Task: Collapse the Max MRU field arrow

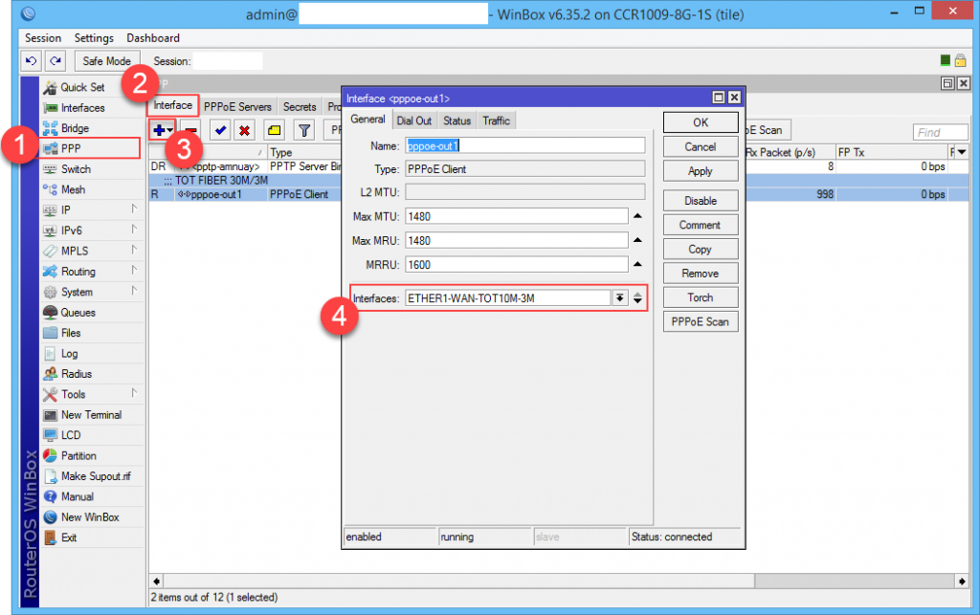Action: [637, 240]
